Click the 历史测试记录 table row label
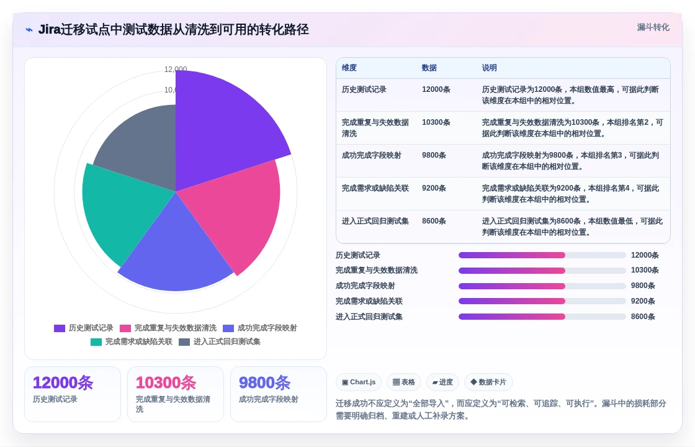Viewport: 695px width, 447px height. pyautogui.click(x=364, y=89)
